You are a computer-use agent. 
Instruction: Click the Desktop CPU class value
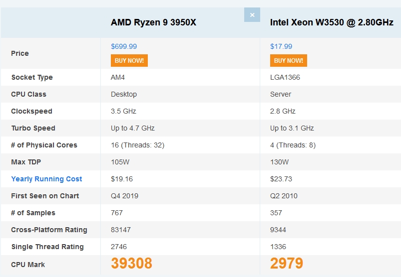click(x=124, y=94)
